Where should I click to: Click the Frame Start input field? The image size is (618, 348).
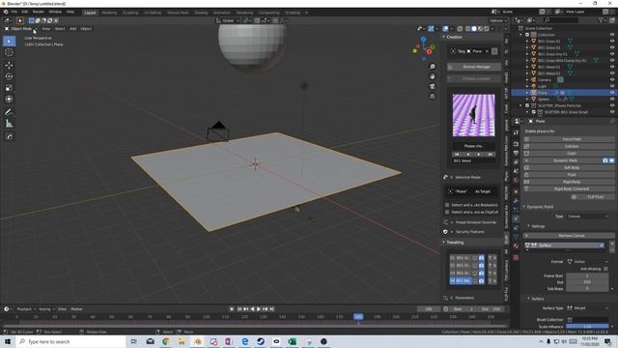tap(587, 275)
